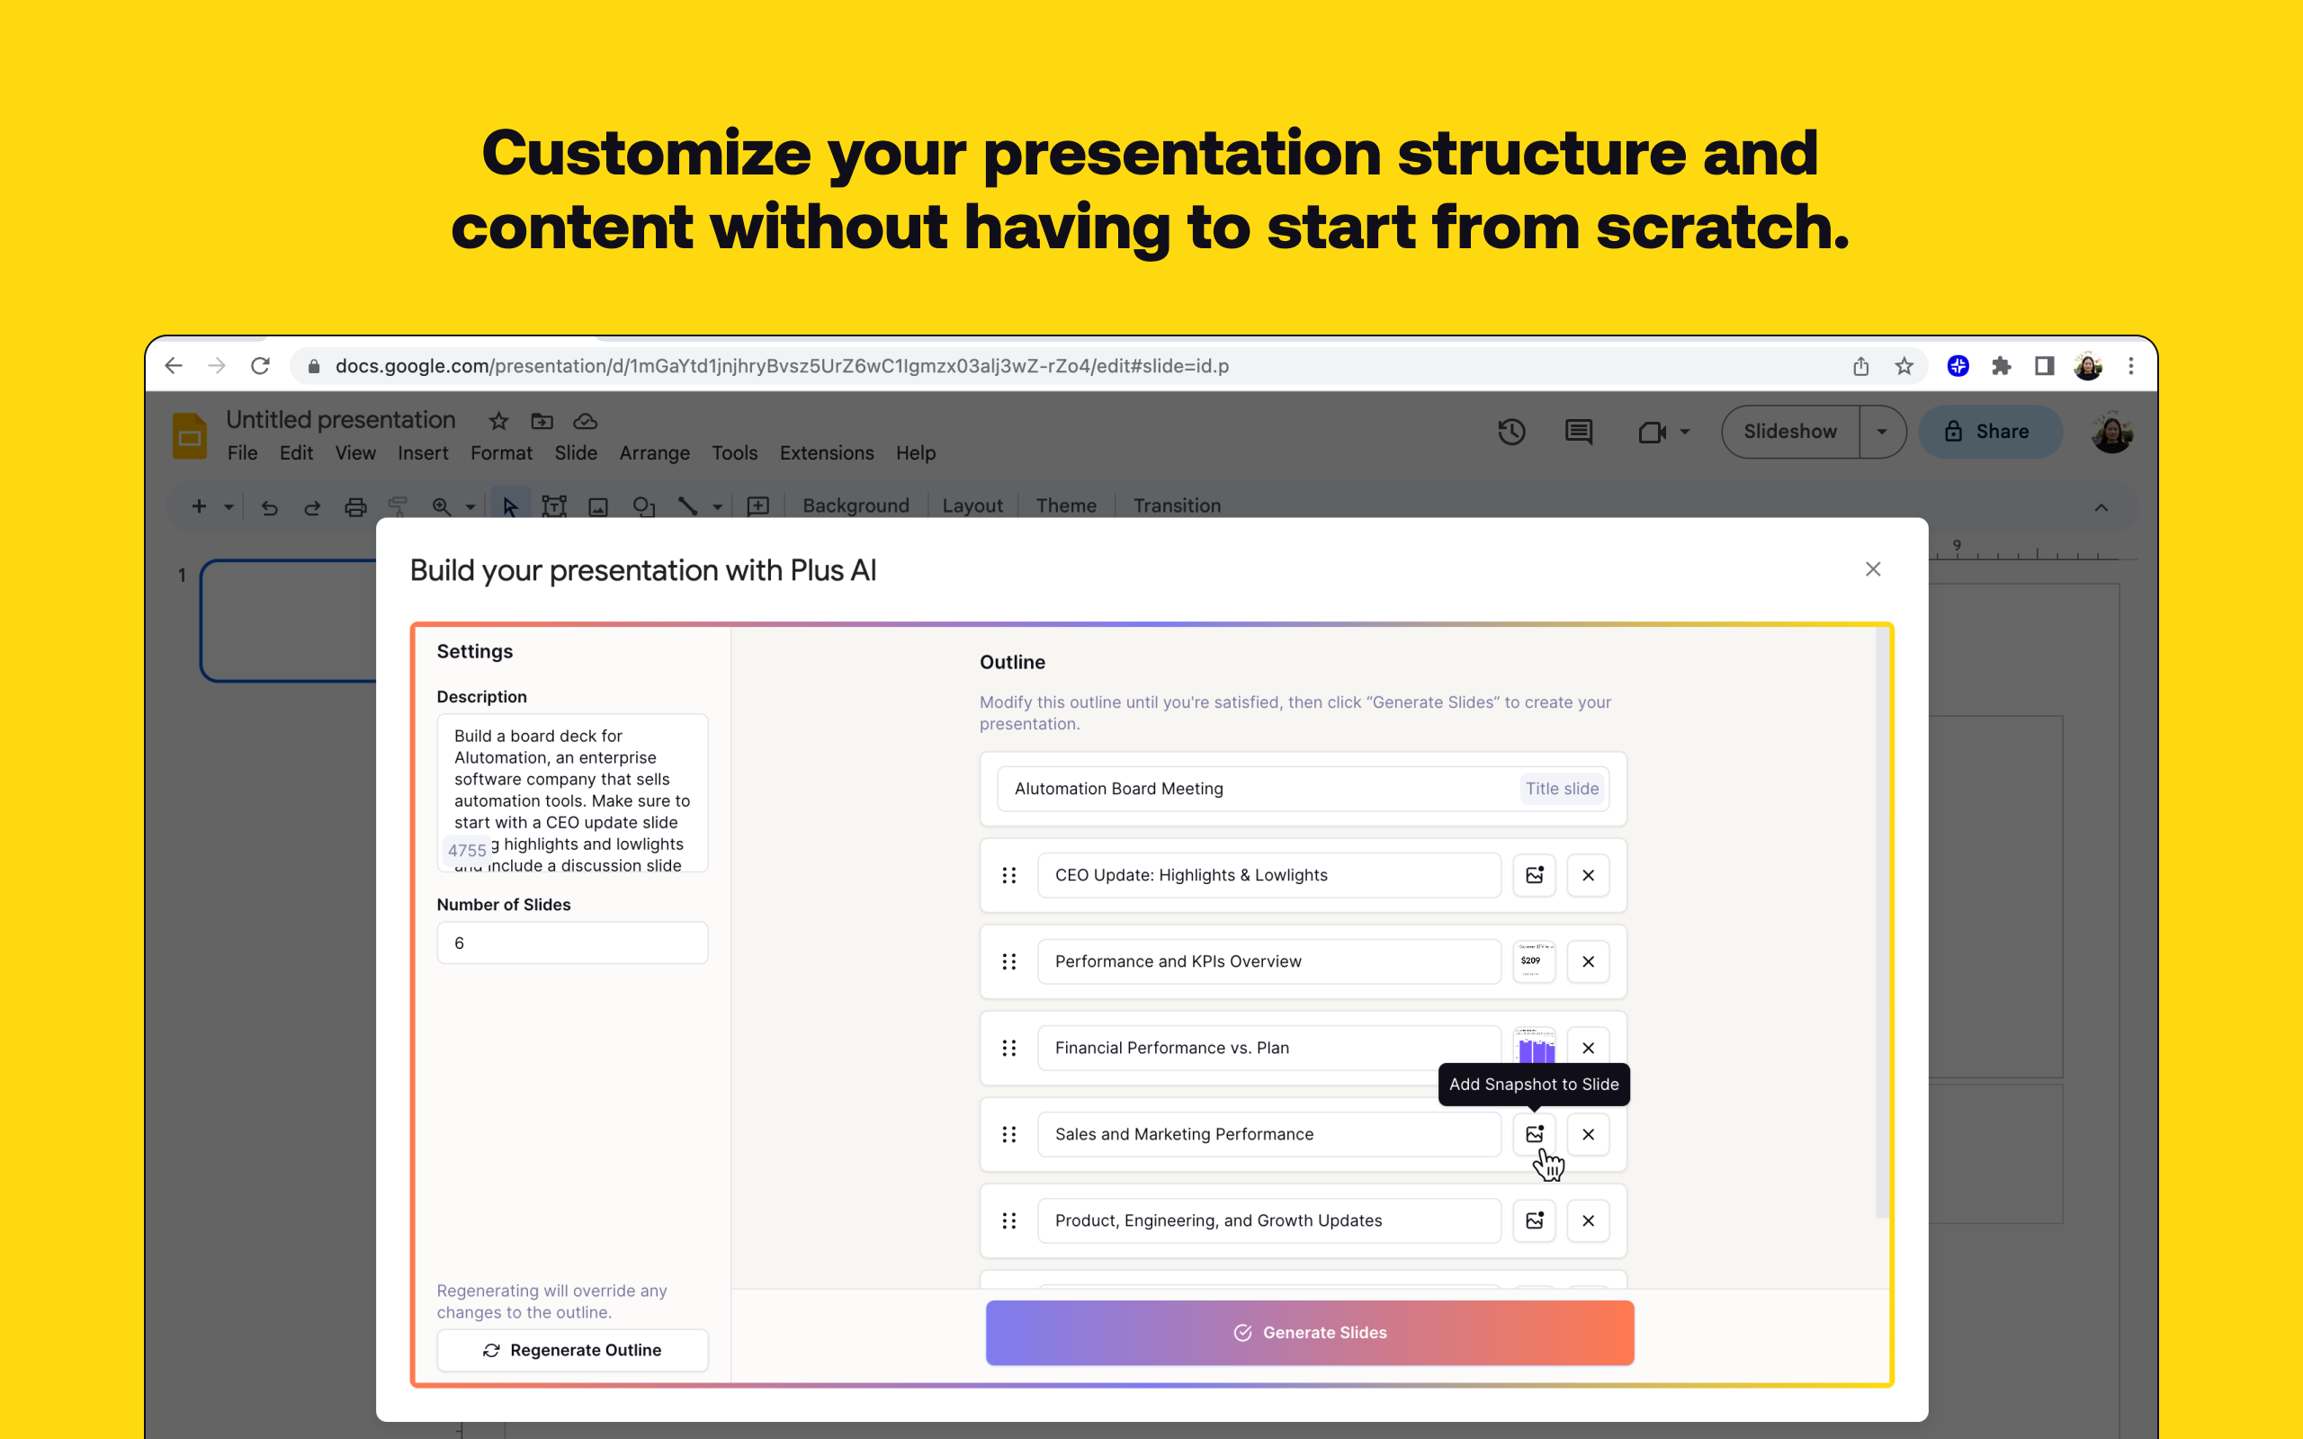Open version history clock icon
This screenshot has height=1439, width=2303.
[1511, 432]
